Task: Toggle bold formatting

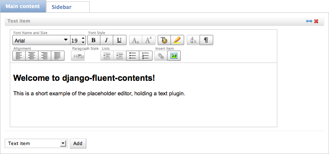Action: point(94,40)
